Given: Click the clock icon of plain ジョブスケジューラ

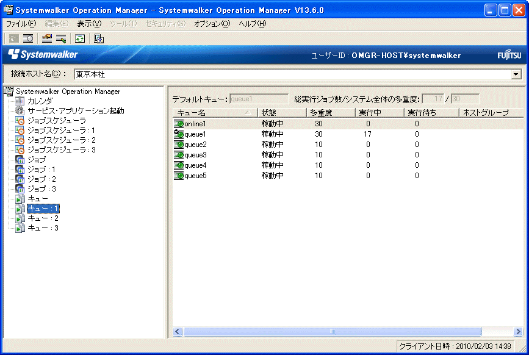Looking at the screenshot, I should click(20, 120).
